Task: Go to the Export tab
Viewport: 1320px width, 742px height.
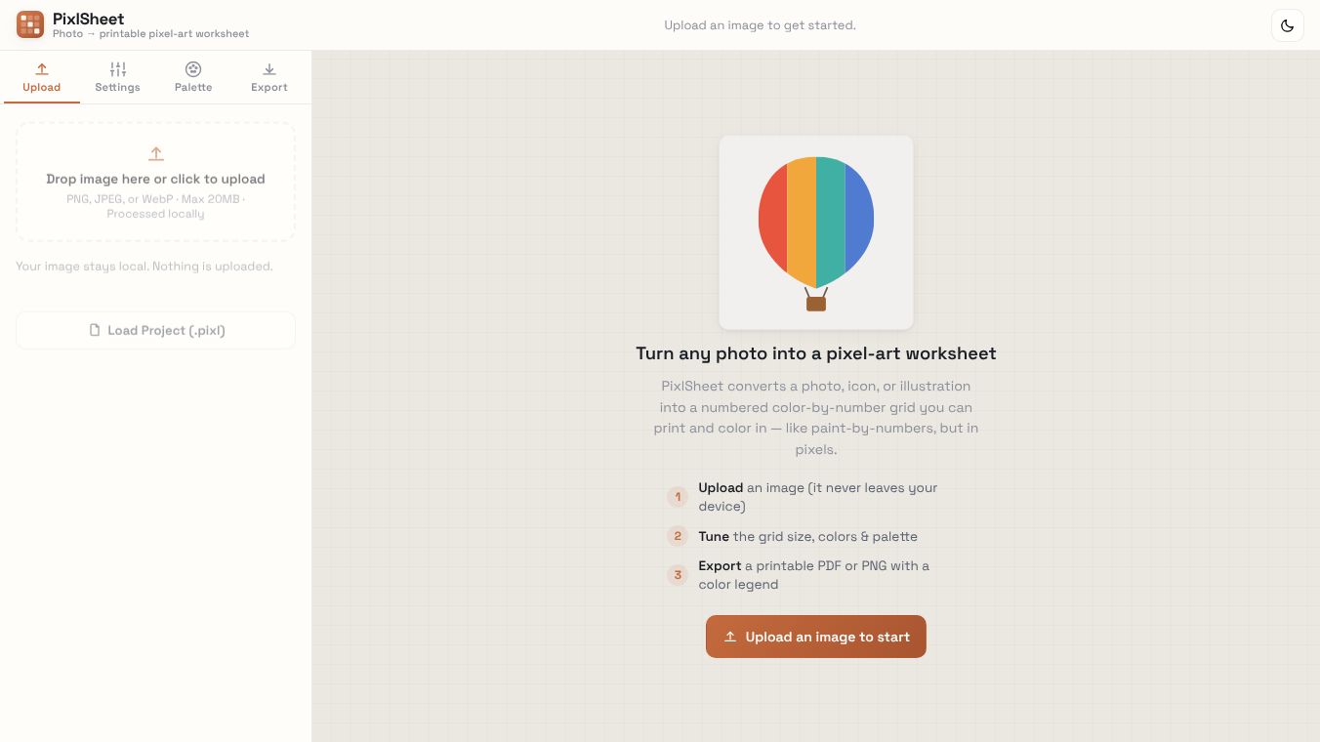Action: tap(269, 77)
